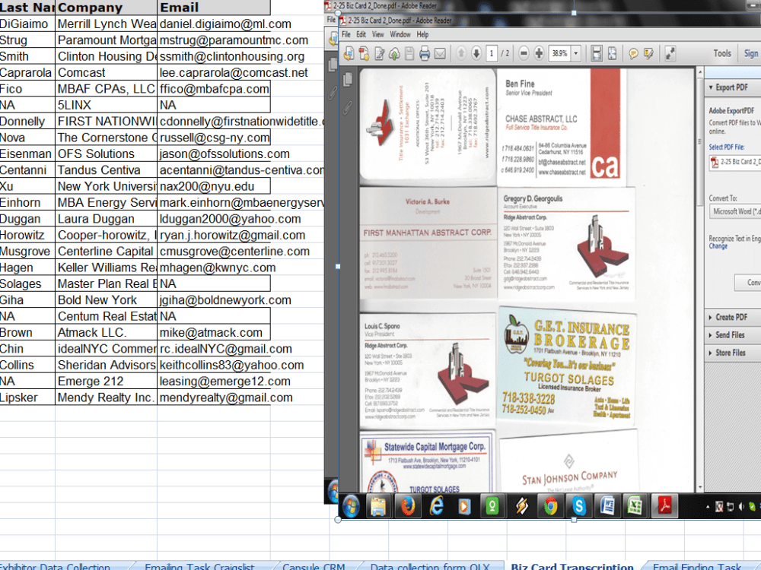Open the Edit menu in Adobe Reader

(361, 34)
